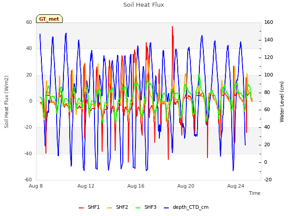
Task: Click the 60 label on left axis
Action: tap(29, 22)
